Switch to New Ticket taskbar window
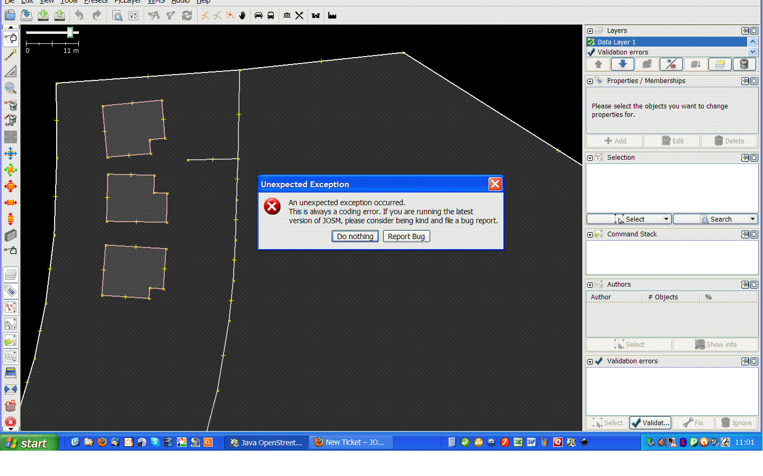The image size is (763, 476). (350, 442)
